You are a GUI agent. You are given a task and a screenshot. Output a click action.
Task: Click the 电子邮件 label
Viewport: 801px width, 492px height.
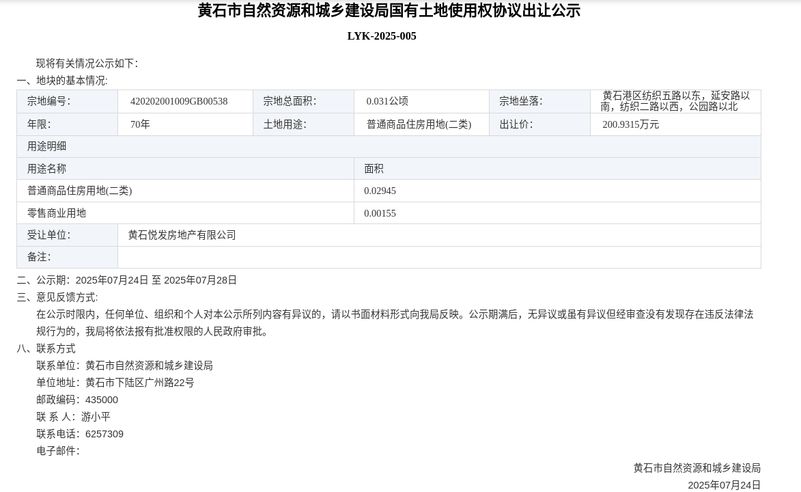58,451
